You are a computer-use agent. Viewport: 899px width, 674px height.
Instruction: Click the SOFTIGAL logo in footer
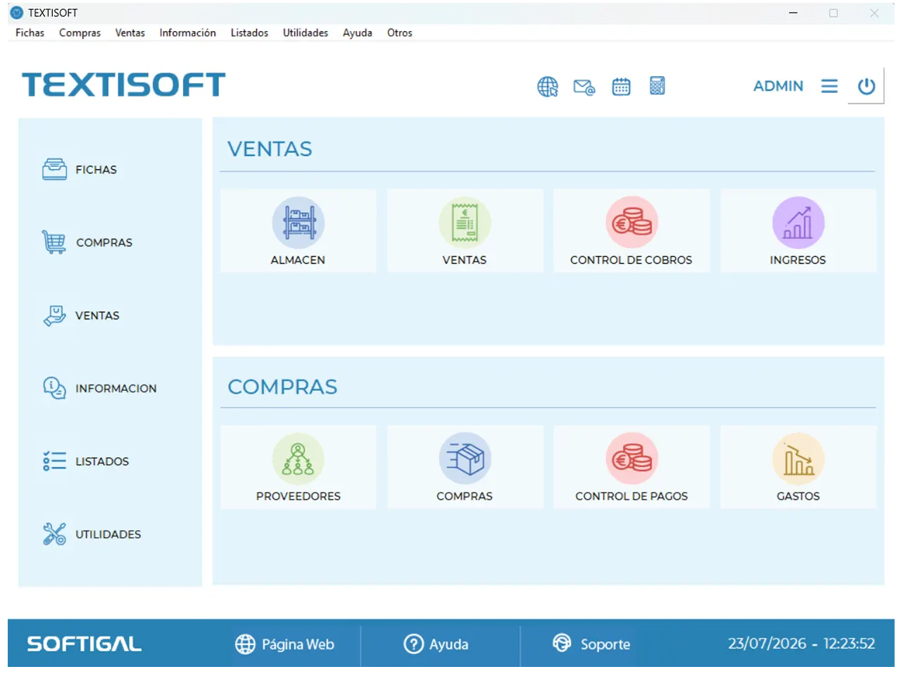pyautogui.click(x=84, y=644)
